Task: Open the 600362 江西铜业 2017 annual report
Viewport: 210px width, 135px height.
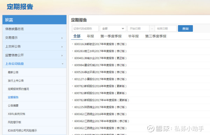Action: point(100,128)
